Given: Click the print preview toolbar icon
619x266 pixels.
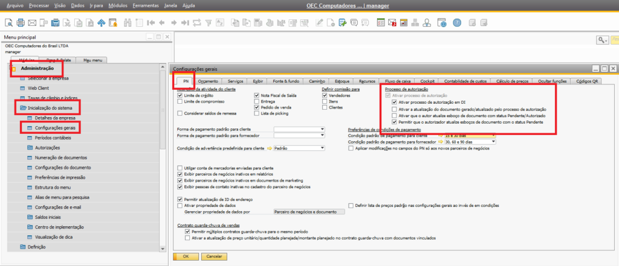Looking at the screenshot, I should coord(9,23).
